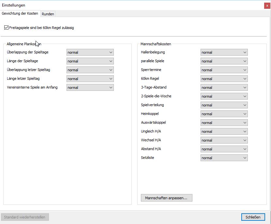Open Länge letzer Spieltag dropdown

coord(90,79)
